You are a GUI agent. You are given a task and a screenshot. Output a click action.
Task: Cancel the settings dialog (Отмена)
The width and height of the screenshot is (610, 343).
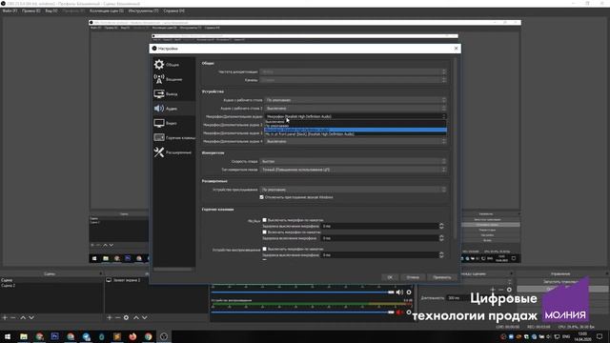pyautogui.click(x=413, y=277)
